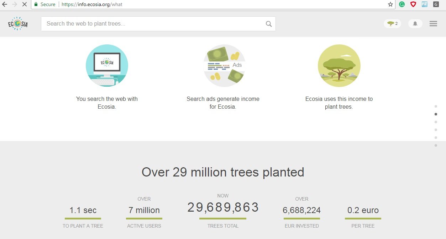This screenshot has height=239, width=446.
Task: Bookmark this page with the star icon
Action: (390, 5)
